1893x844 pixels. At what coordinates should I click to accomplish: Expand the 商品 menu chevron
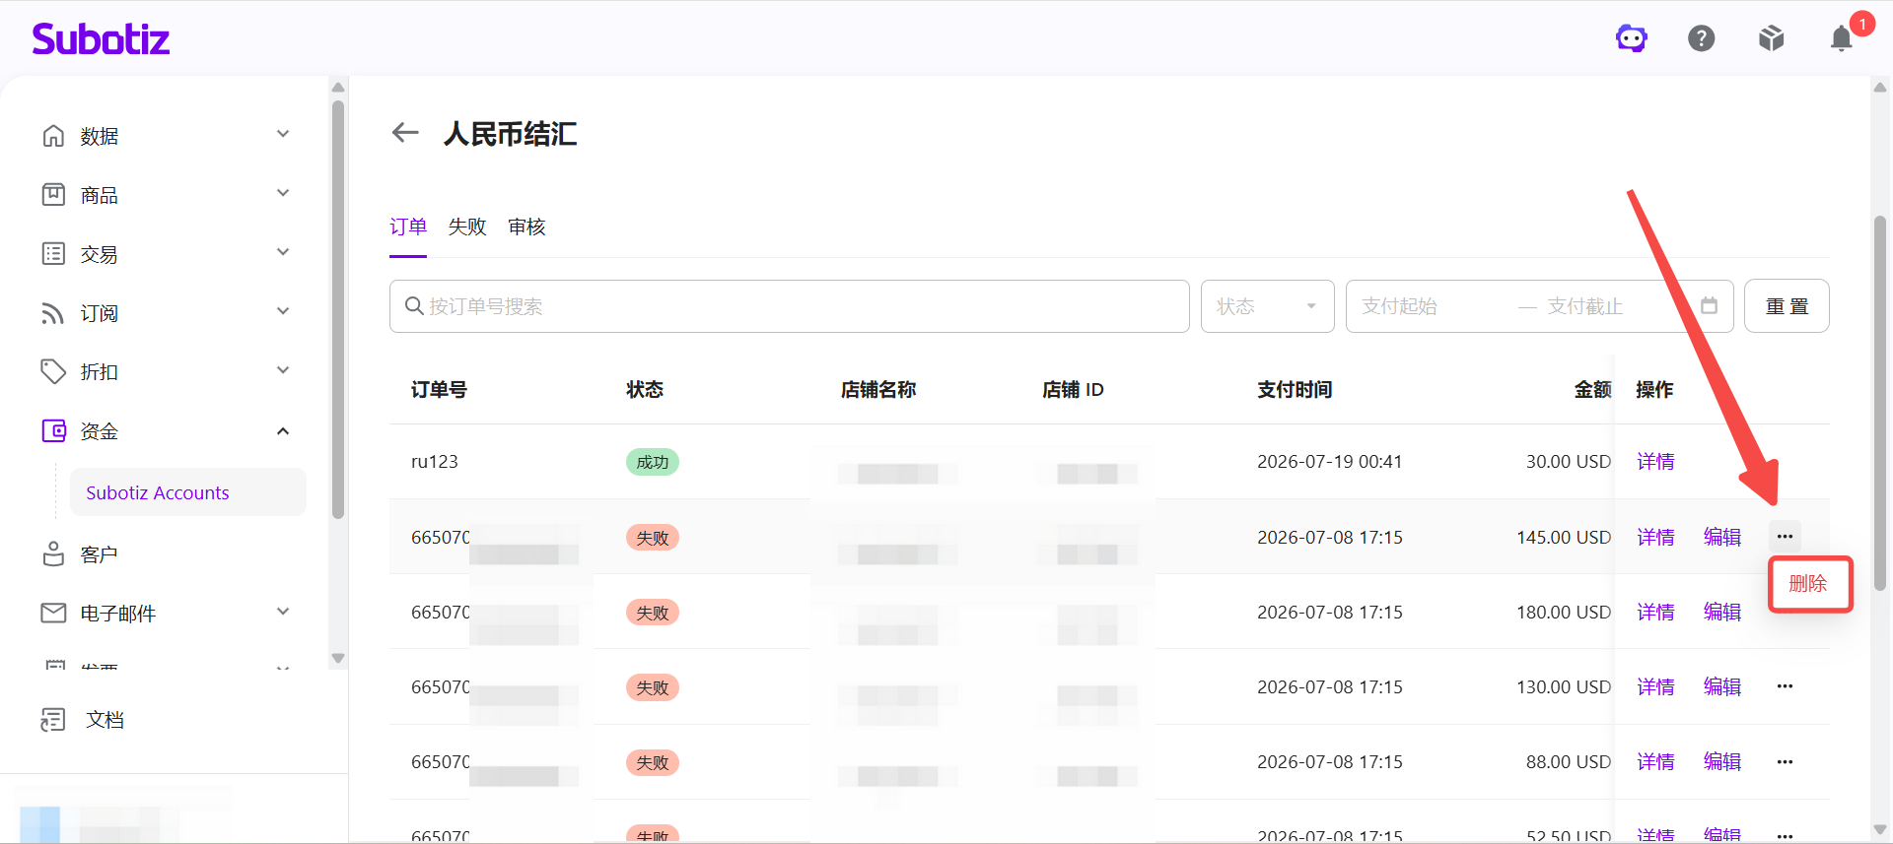[283, 193]
